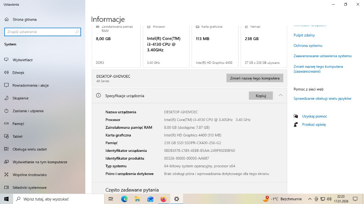This screenshot has width=364, height=204.
Task: Open Dźwięk sound settings icon
Action: pos(6,73)
